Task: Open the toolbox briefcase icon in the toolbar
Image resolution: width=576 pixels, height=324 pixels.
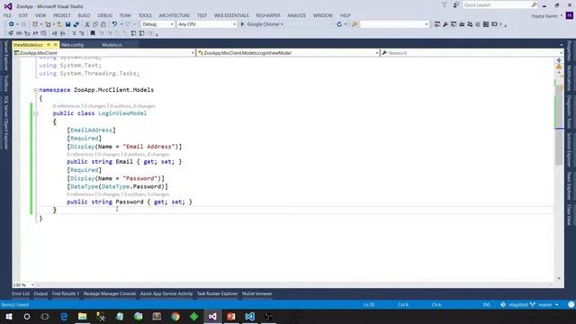Action: pos(462,24)
